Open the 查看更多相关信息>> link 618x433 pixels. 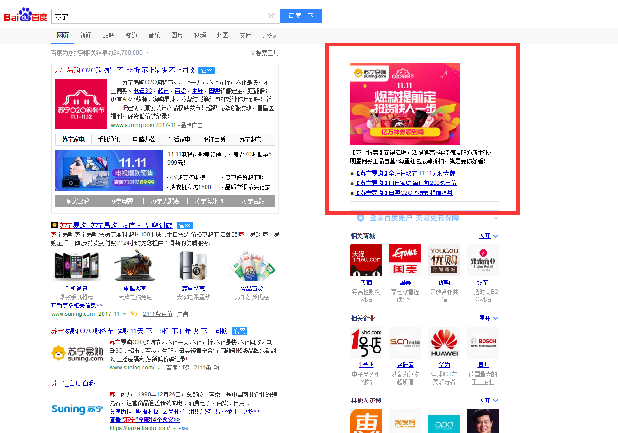point(77,305)
